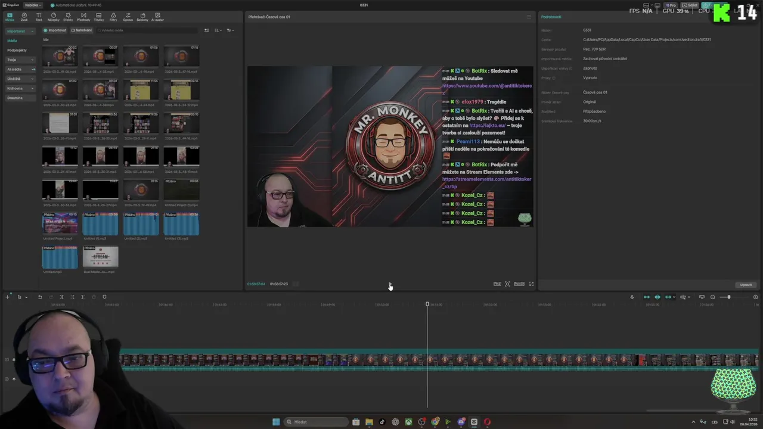Expand the Tvoje sidebar section
763x429 pixels.
click(21, 60)
